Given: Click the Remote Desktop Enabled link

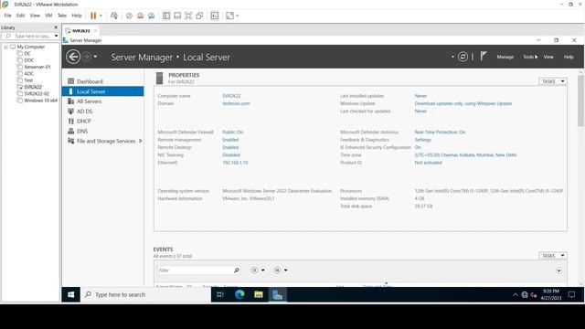Looking at the screenshot, I should pos(230,147).
